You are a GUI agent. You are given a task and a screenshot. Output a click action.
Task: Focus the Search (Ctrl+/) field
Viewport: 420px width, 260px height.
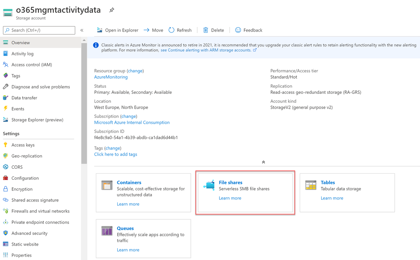[x=39, y=30]
